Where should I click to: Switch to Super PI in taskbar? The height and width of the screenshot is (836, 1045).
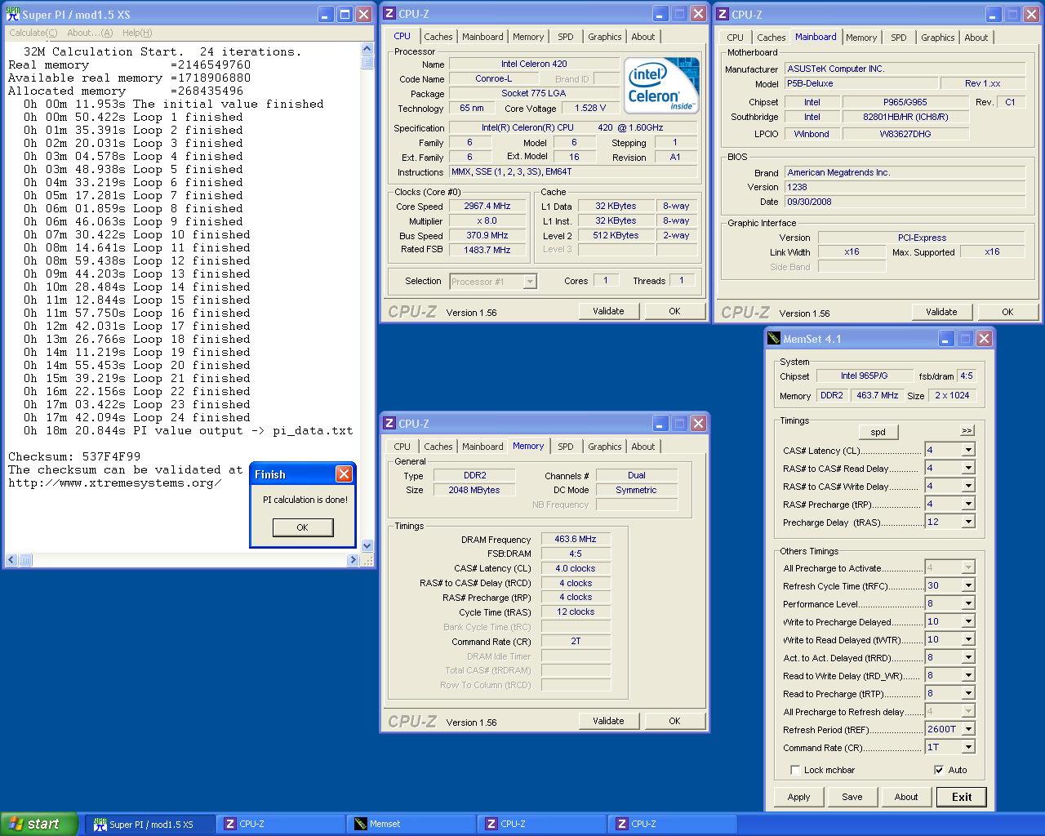pyautogui.click(x=151, y=825)
